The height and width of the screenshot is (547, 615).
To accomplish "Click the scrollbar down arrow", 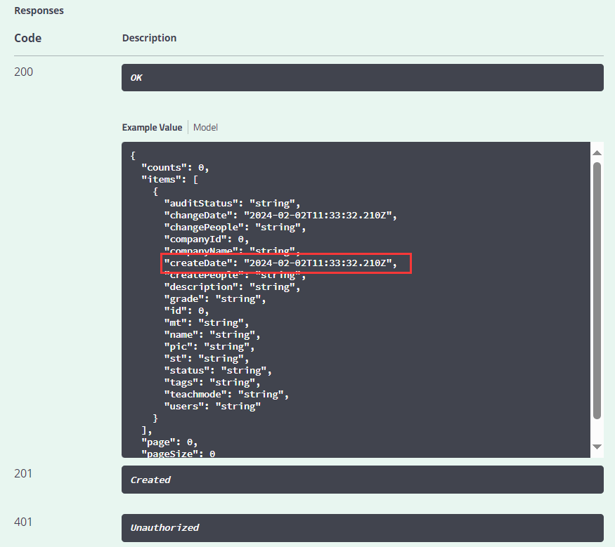I will tap(597, 447).
